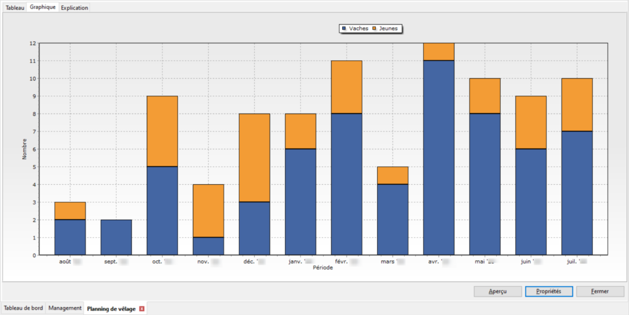
Task: Click the blue Vaches bar for avr.
Action: click(x=439, y=157)
